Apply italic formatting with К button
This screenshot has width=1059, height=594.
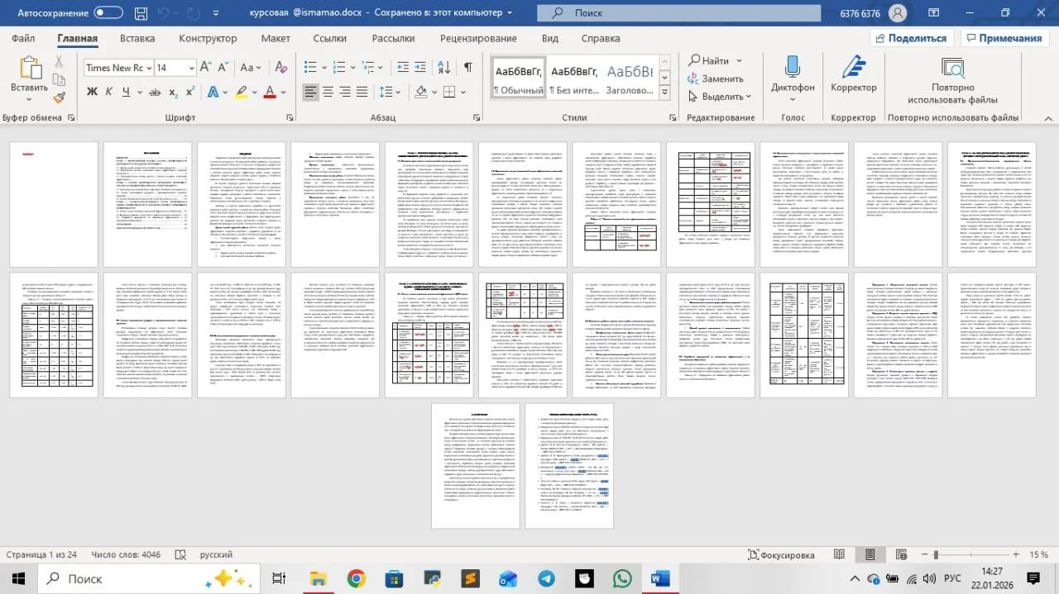(110, 92)
